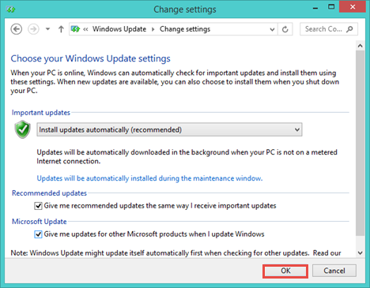Expand the breadcrumb arrow after Windows Update
Screen dimensions: 370x288
[x=153, y=29]
